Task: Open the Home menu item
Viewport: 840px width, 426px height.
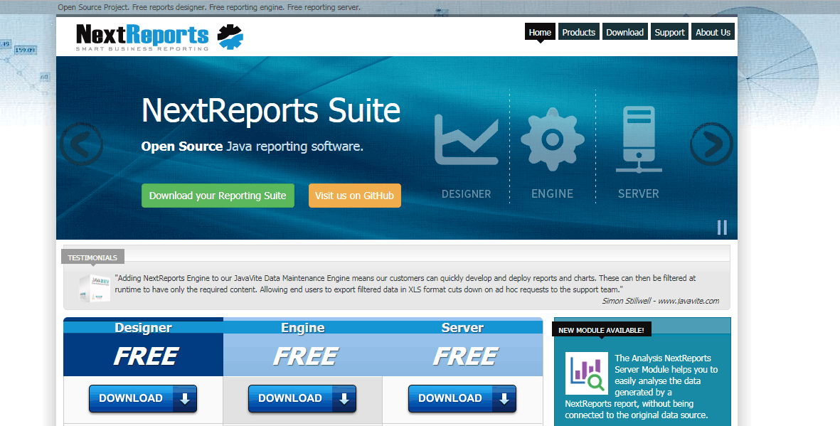Action: [540, 32]
